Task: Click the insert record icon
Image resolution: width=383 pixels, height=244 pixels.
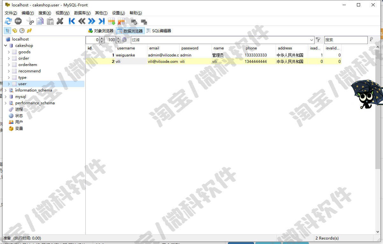Action: click(111, 22)
